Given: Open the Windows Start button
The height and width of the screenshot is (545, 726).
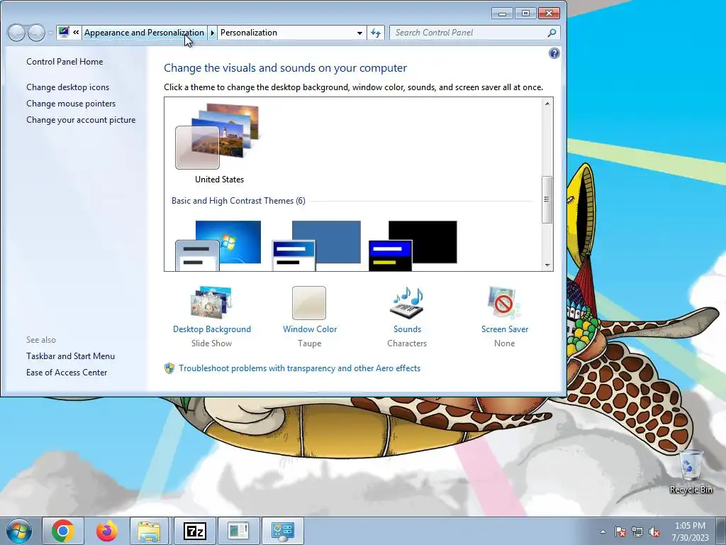Looking at the screenshot, I should (x=18, y=531).
